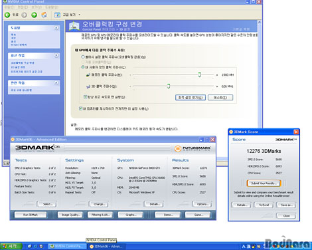This screenshot has width=312, height=250.
Task: Click the first quick launch icon in taskbar
Action: (30, 246)
